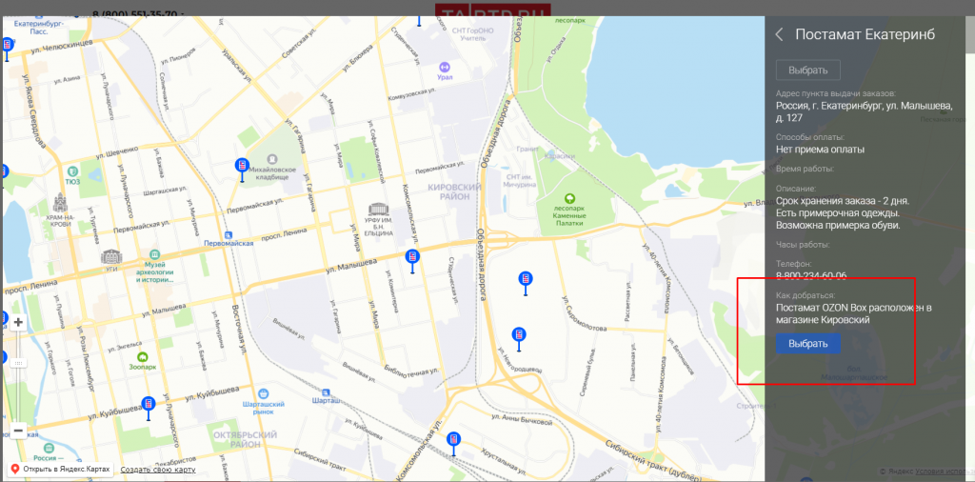This screenshot has width=975, height=482.
Task: Follow the Создать свою карту link
Action: (157, 470)
